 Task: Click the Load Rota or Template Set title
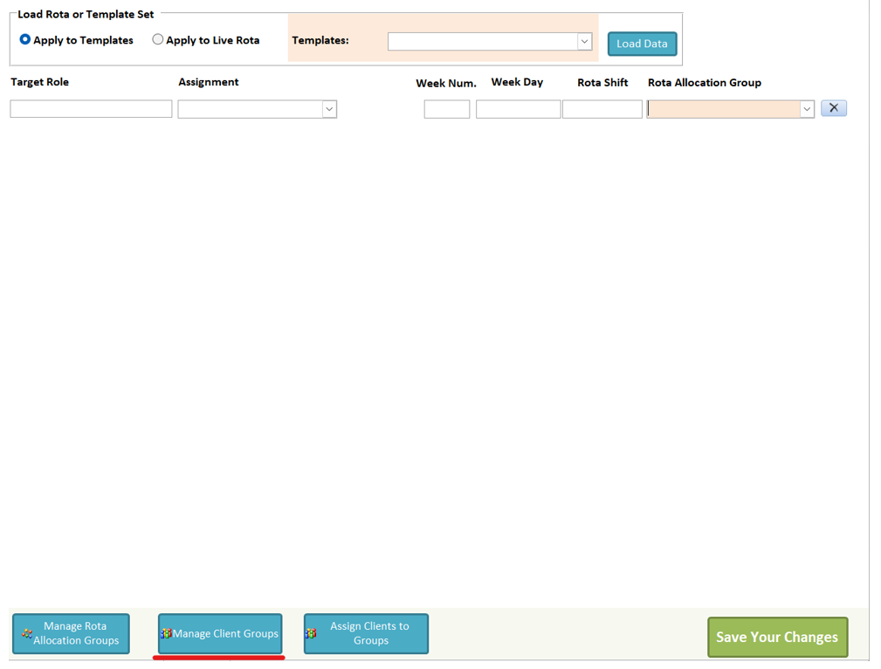point(86,15)
